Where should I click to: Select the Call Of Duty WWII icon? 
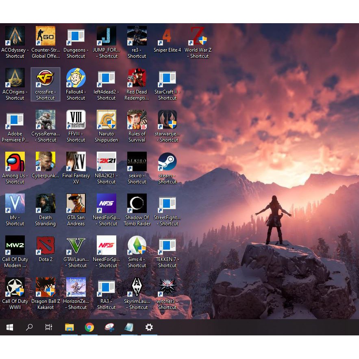pos(15,287)
